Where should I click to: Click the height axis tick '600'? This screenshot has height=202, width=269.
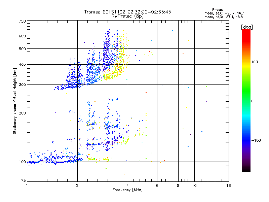coord(22,36)
